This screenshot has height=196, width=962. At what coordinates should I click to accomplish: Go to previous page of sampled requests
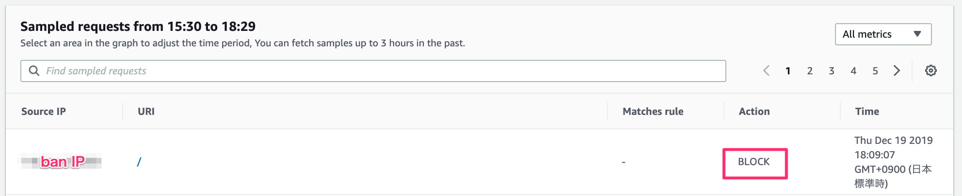point(766,71)
